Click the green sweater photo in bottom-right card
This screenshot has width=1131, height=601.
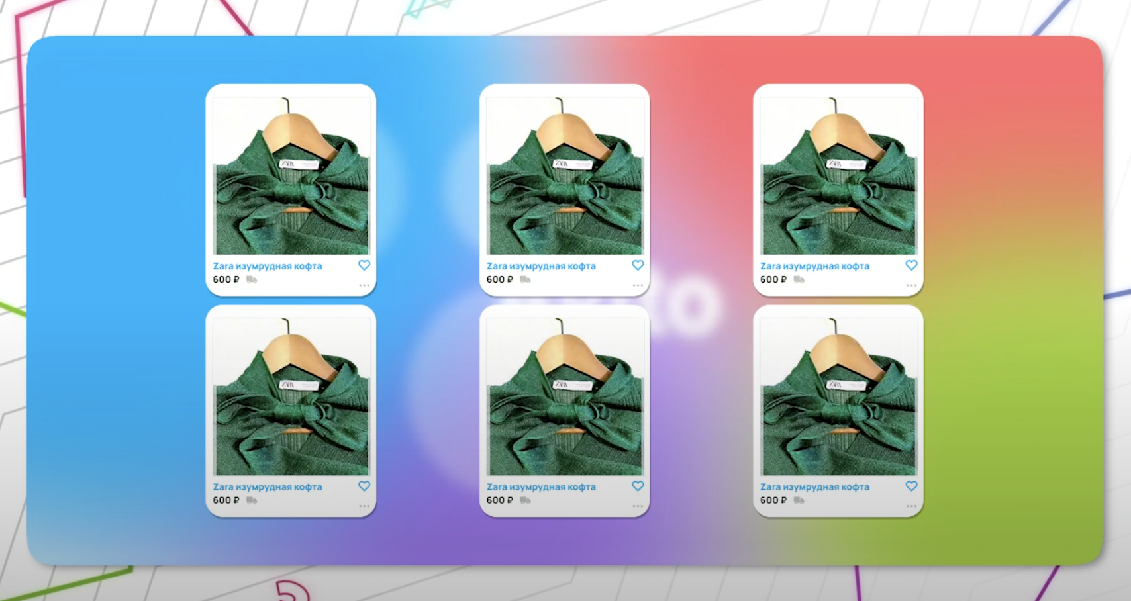point(838,396)
